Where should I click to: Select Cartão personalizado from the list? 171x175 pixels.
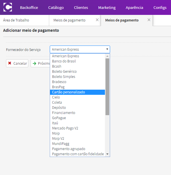click(77, 92)
